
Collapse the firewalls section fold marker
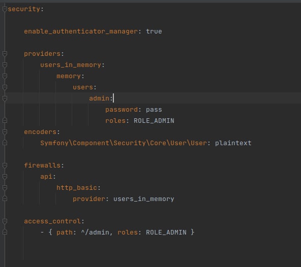coord(5,165)
